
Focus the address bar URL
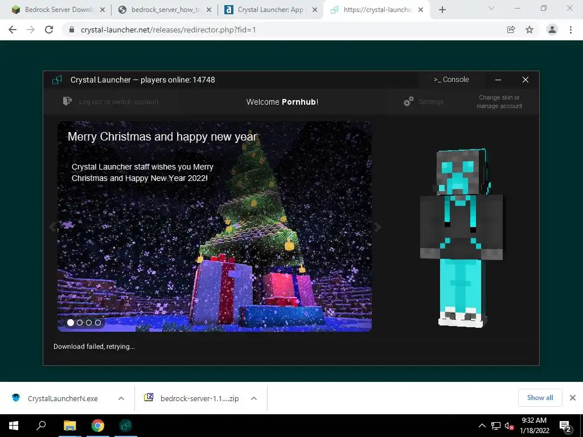168,30
